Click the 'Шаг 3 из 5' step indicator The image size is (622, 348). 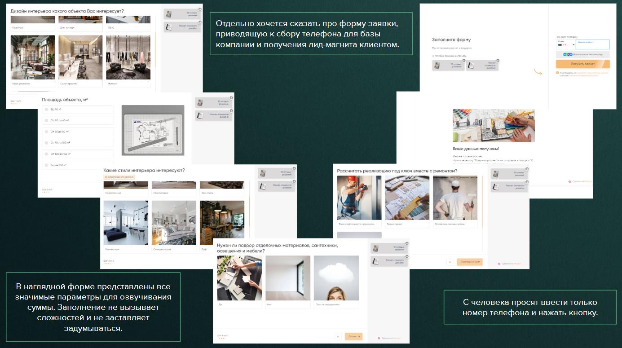[109, 260]
